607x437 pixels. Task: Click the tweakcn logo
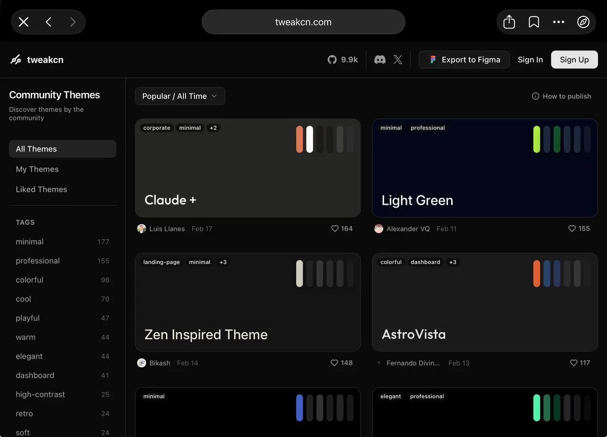(37, 60)
